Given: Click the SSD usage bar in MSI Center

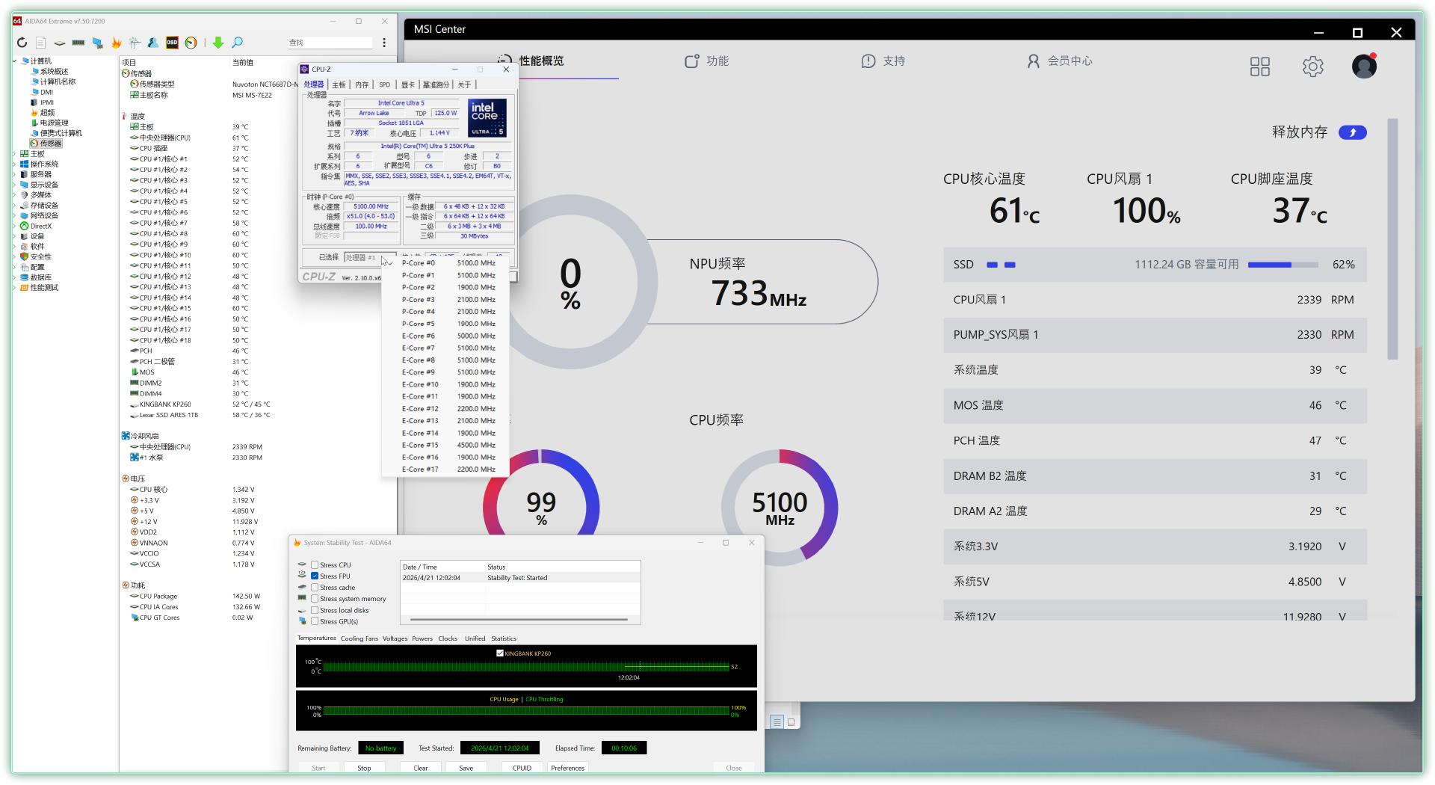Looking at the screenshot, I should click(x=1283, y=265).
